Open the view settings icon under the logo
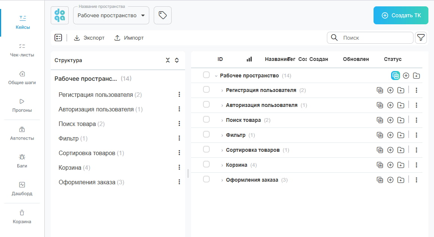Image resolution: width=434 pixels, height=237 pixels. pyautogui.click(x=58, y=37)
